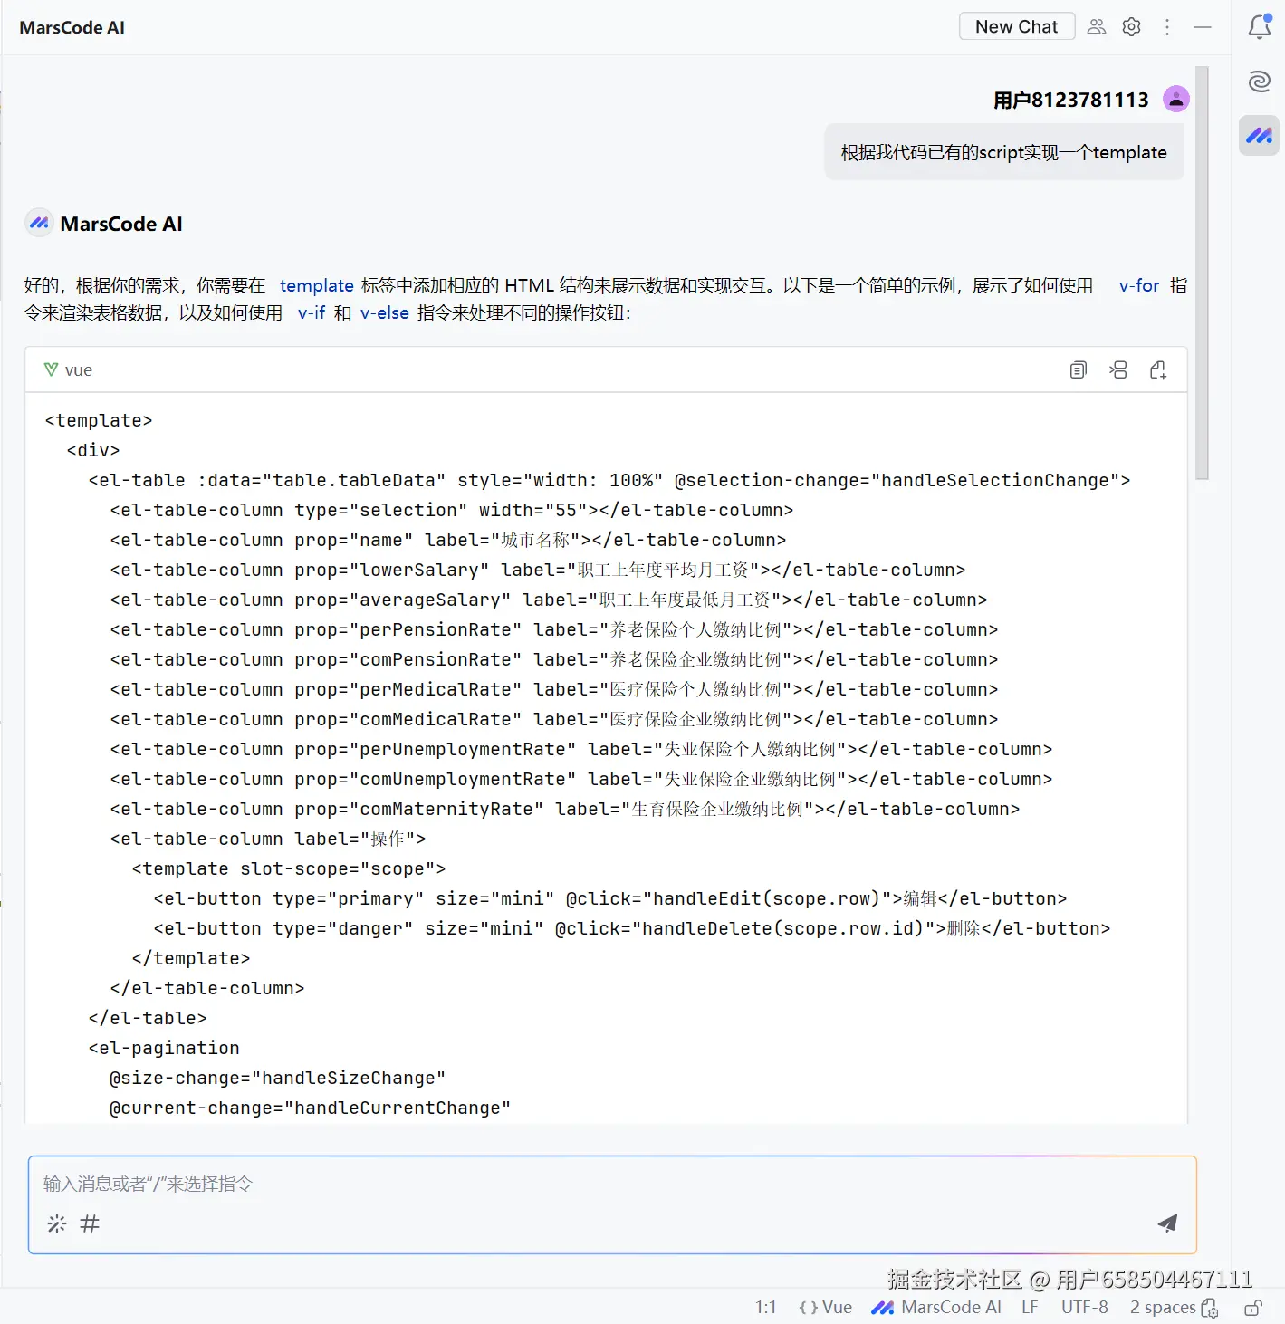Toggle the read-only lock icon in status bar

[x=1253, y=1308]
